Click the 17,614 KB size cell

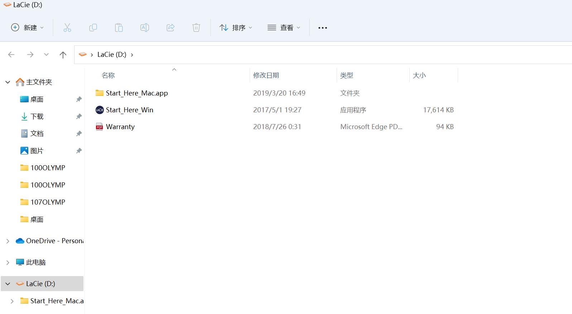click(x=438, y=110)
